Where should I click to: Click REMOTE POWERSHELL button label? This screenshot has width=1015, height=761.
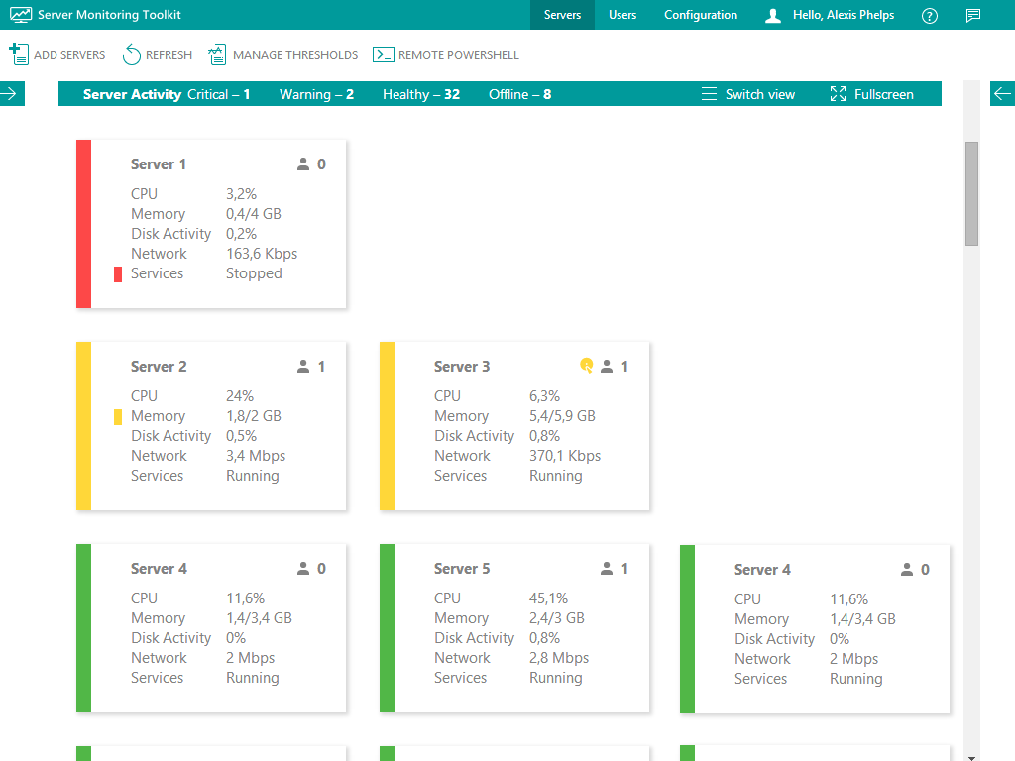pyautogui.click(x=458, y=55)
